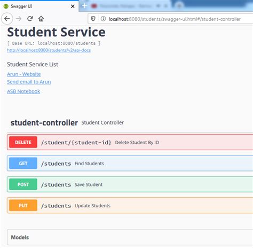Go back with the browser back arrow
The width and height of the screenshot is (253, 248).
7,19
